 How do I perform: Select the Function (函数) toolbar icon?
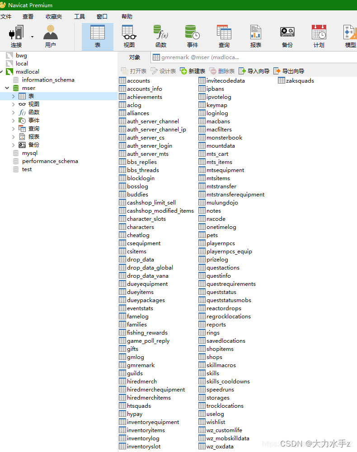(x=161, y=36)
